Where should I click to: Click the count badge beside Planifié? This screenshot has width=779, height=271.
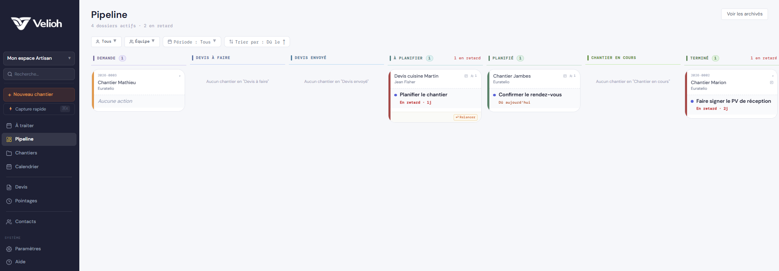pyautogui.click(x=520, y=58)
